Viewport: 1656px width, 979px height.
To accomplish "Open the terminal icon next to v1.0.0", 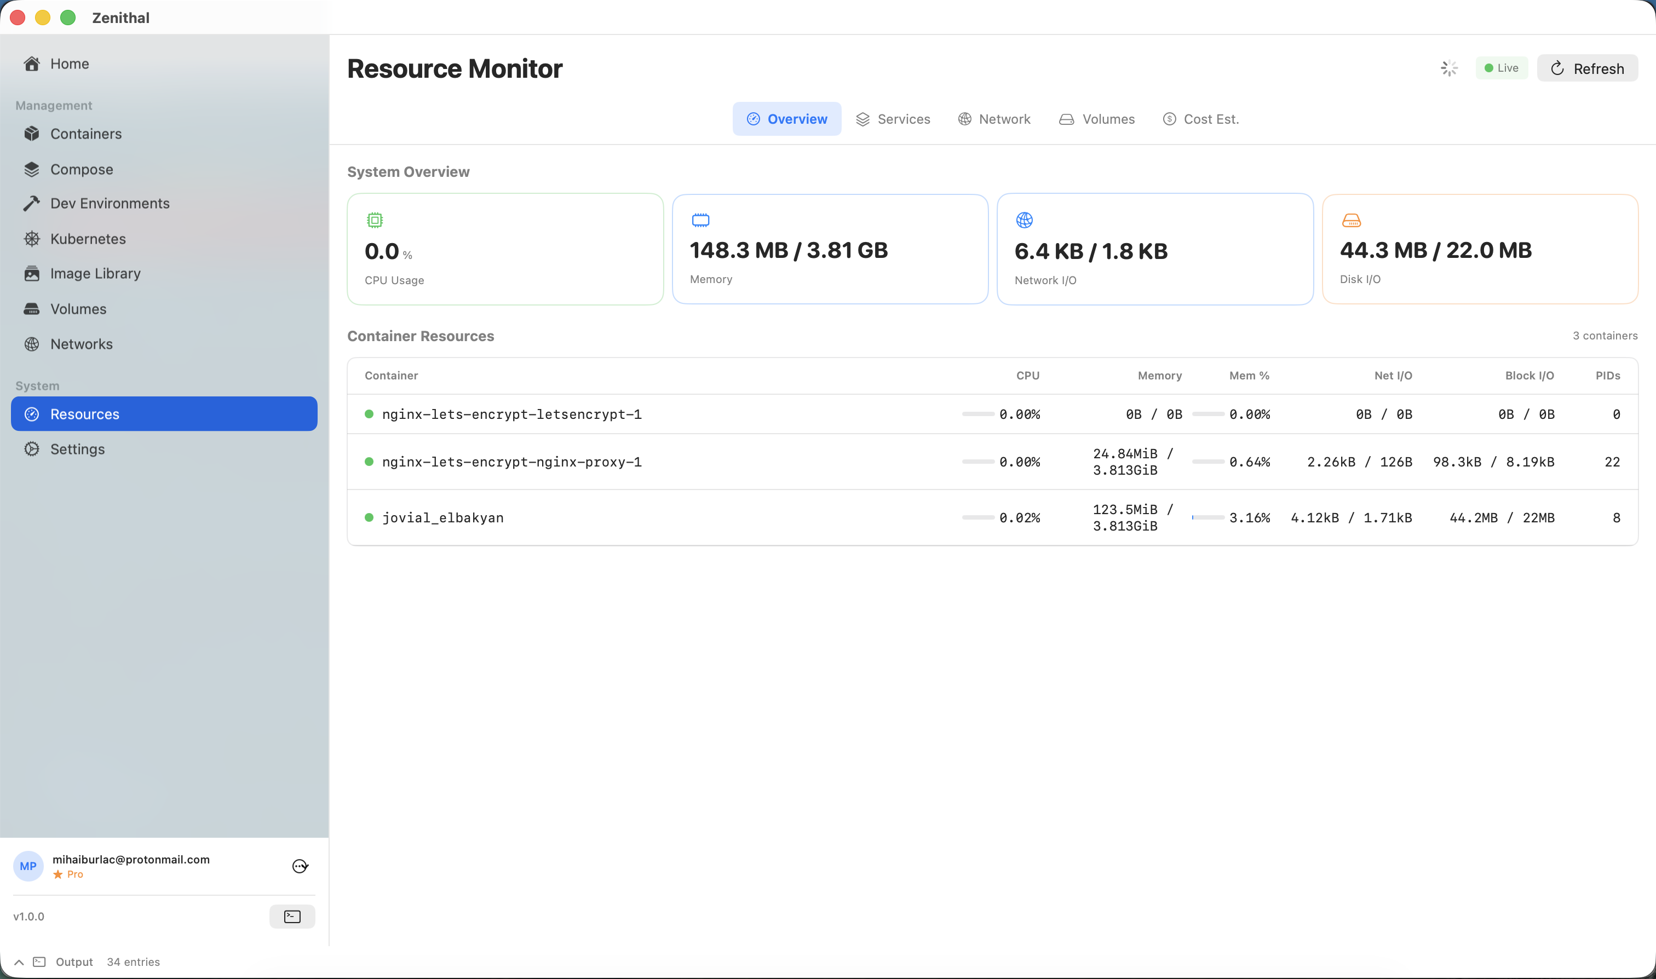I will coord(292,915).
